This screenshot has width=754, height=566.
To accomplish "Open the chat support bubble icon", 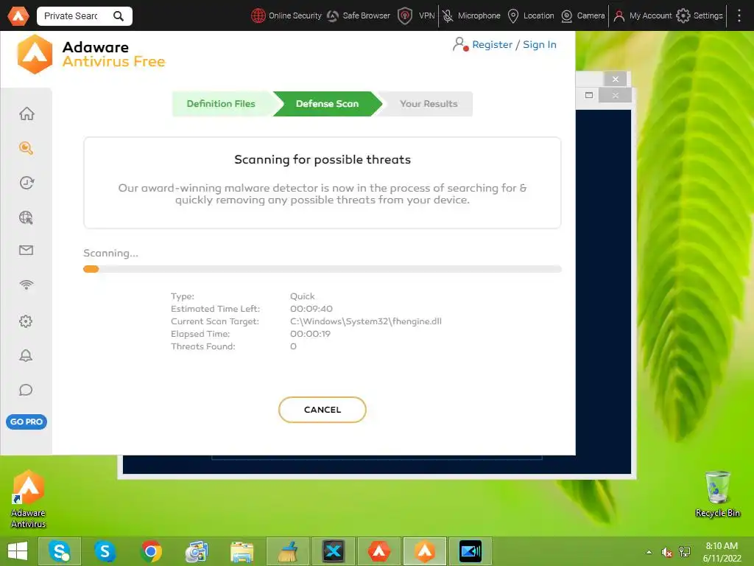I will [26, 390].
